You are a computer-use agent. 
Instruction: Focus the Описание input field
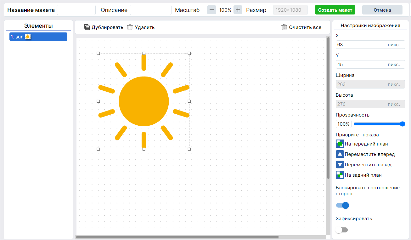tap(150, 10)
